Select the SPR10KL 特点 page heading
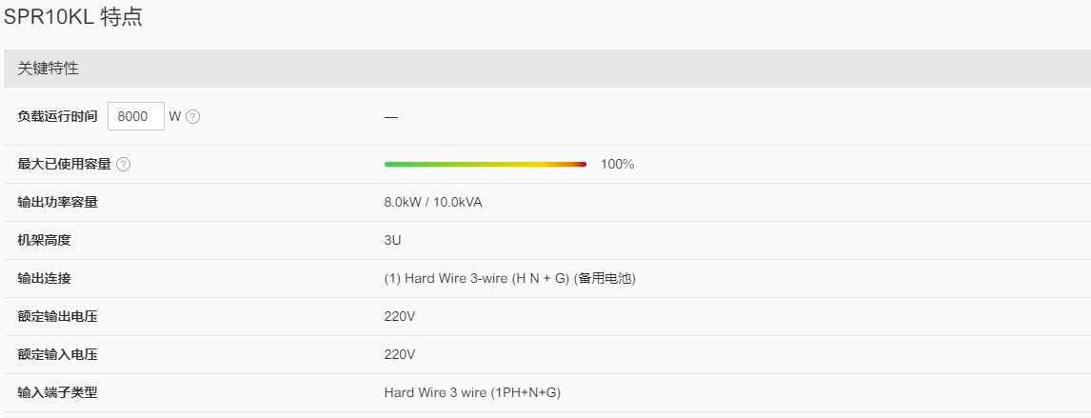Screen dimensions: 1091x418 [x=73, y=17]
